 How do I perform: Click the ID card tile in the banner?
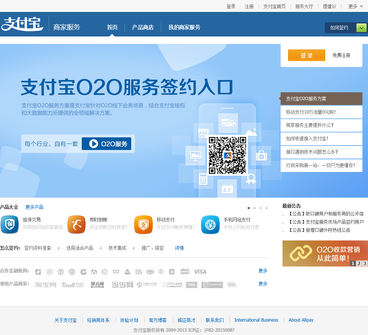(227, 189)
